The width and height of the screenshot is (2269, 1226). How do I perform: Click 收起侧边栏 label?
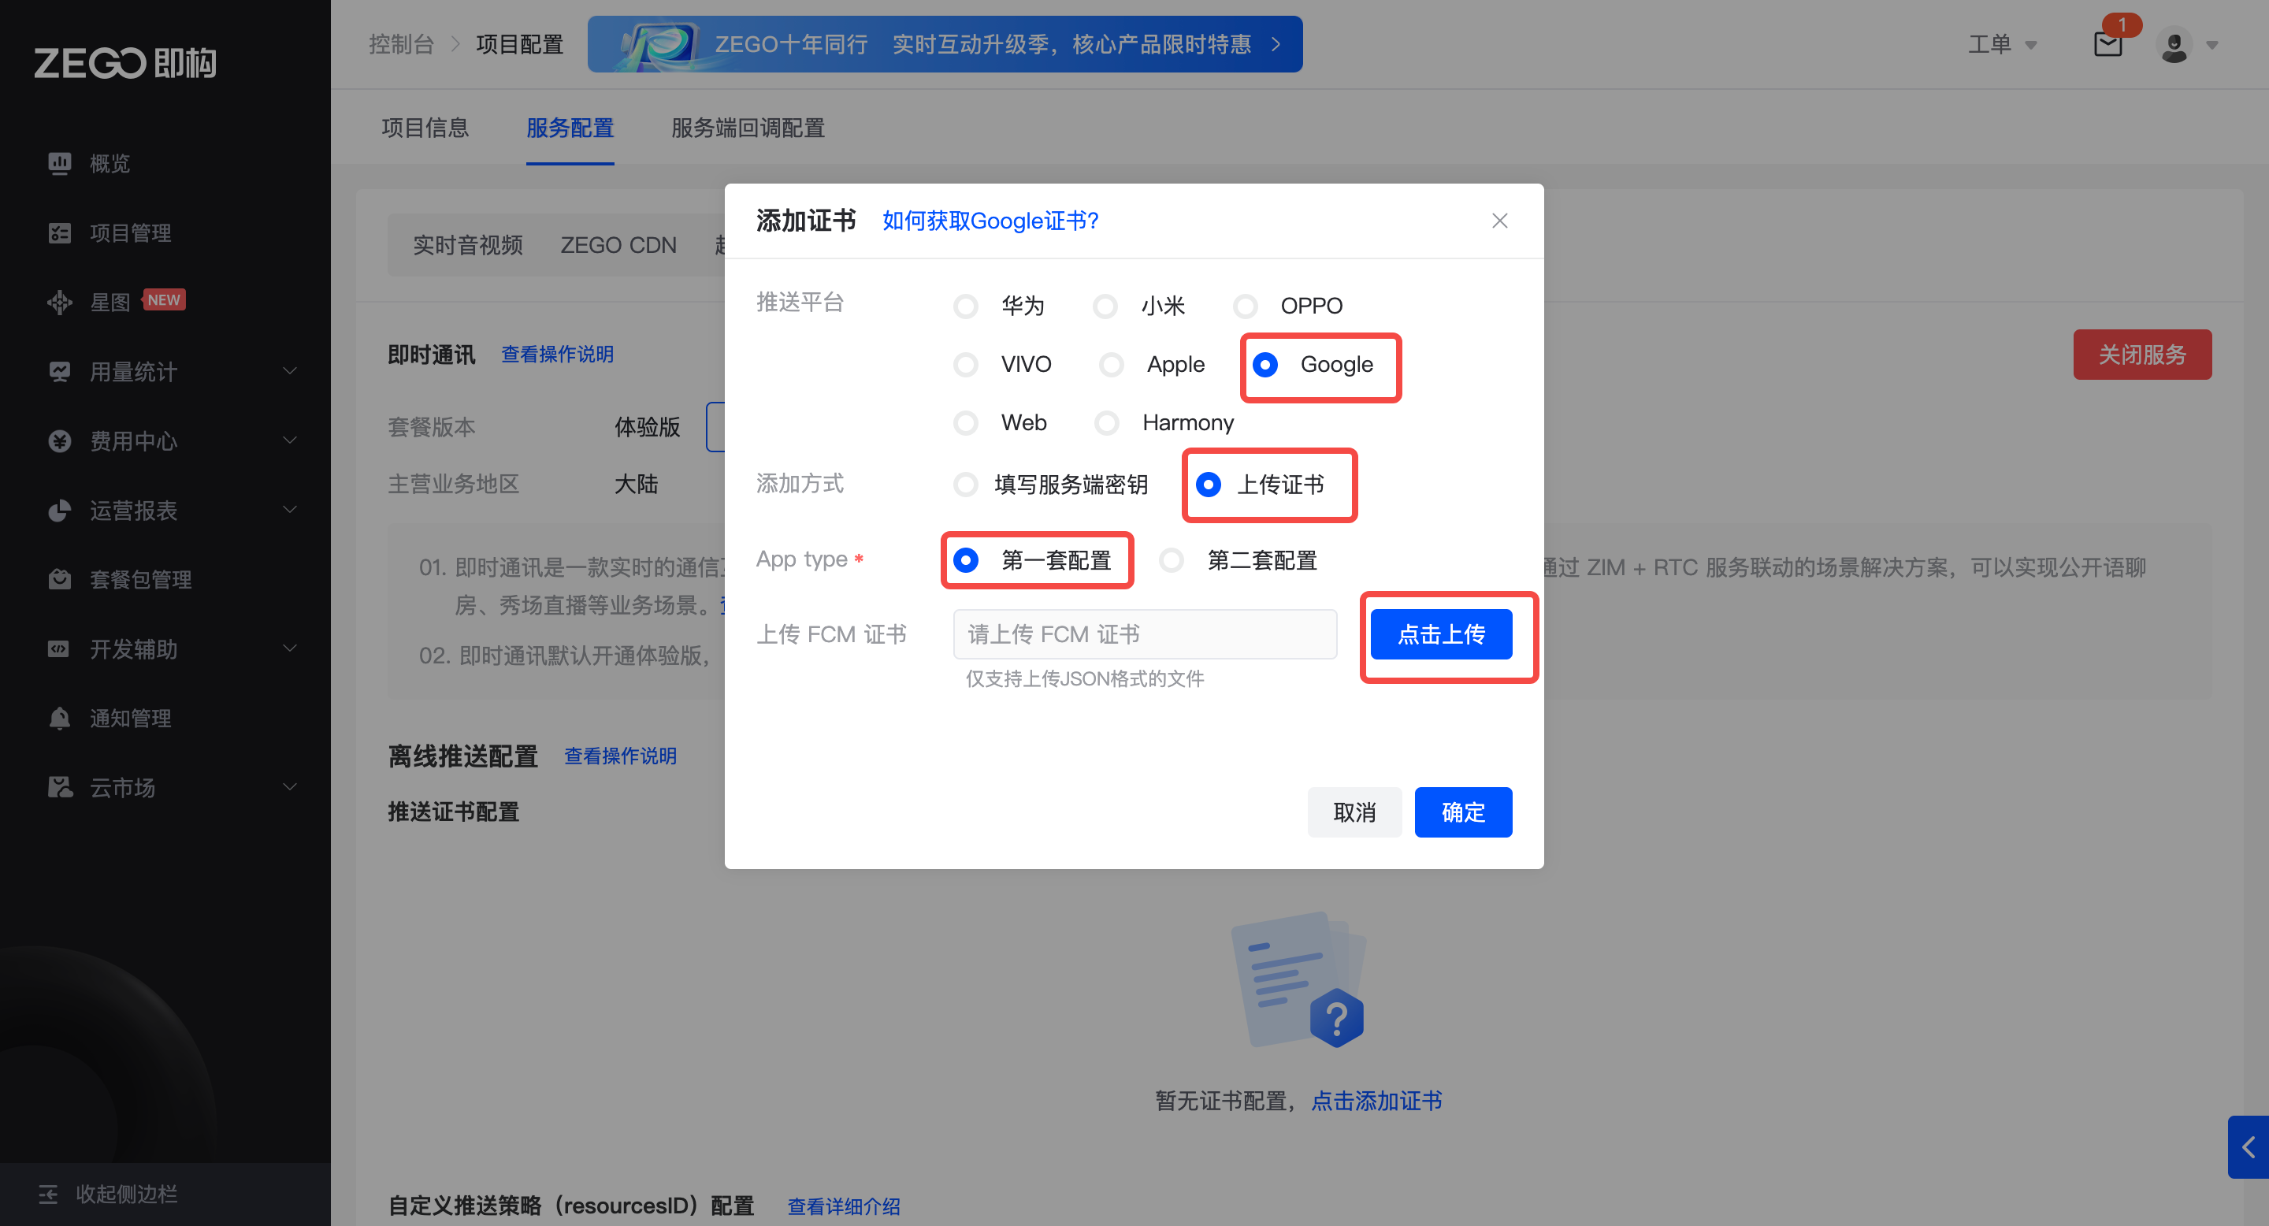click(126, 1194)
